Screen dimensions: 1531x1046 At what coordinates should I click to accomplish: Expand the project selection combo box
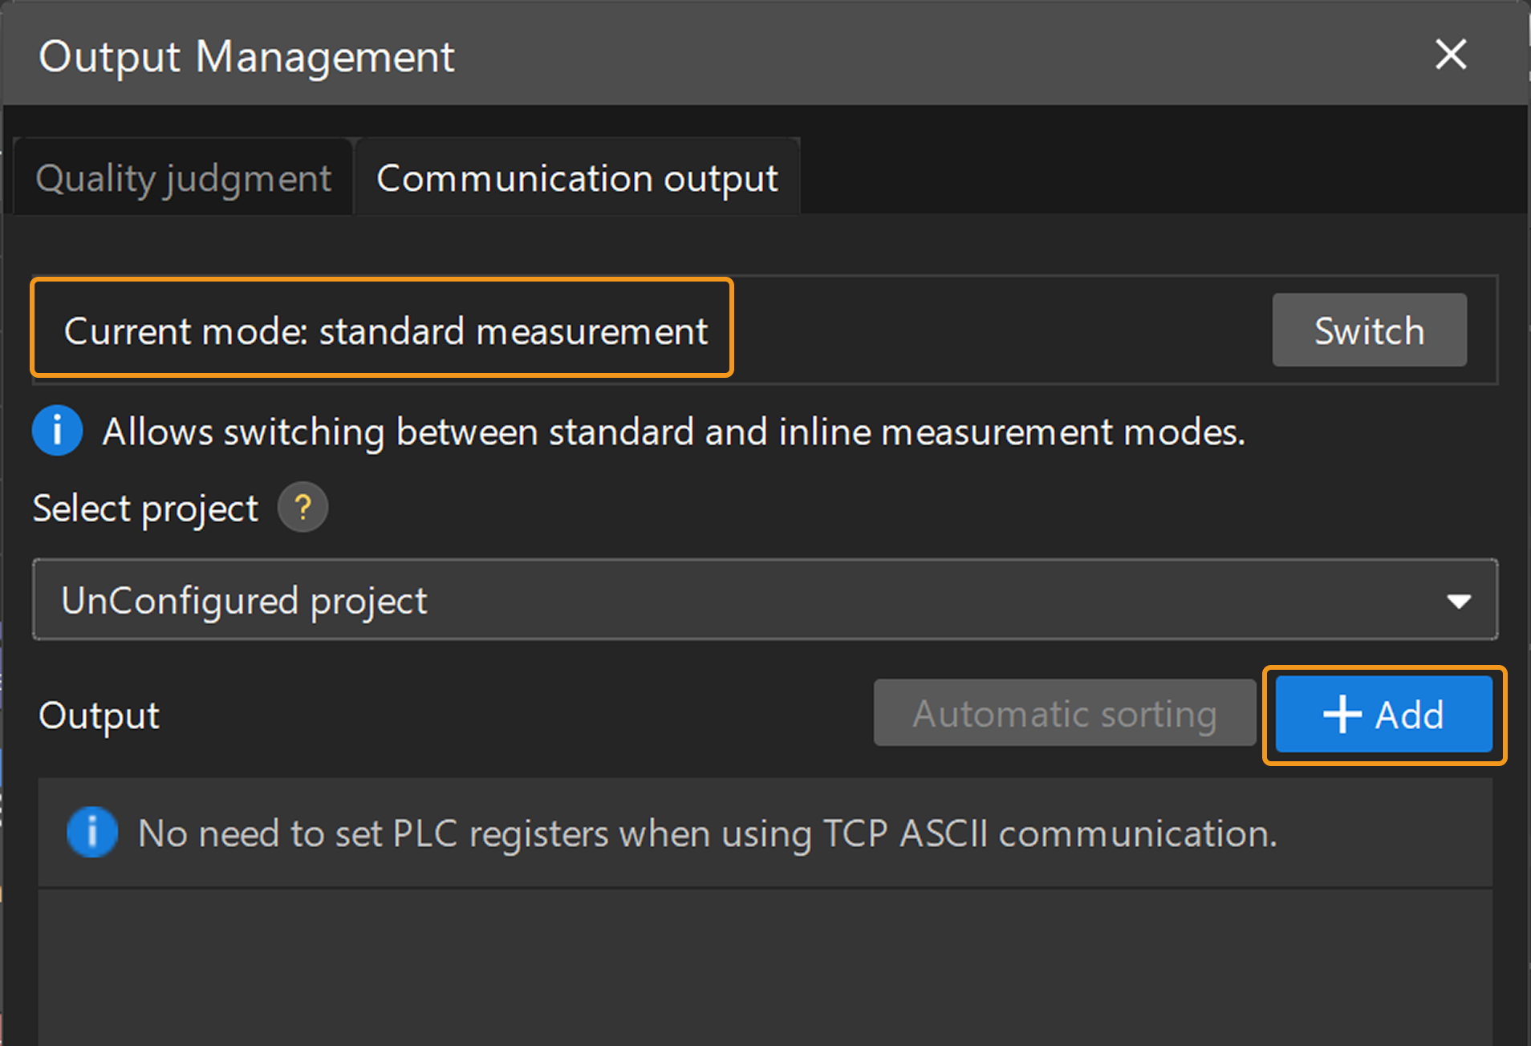(x=762, y=599)
